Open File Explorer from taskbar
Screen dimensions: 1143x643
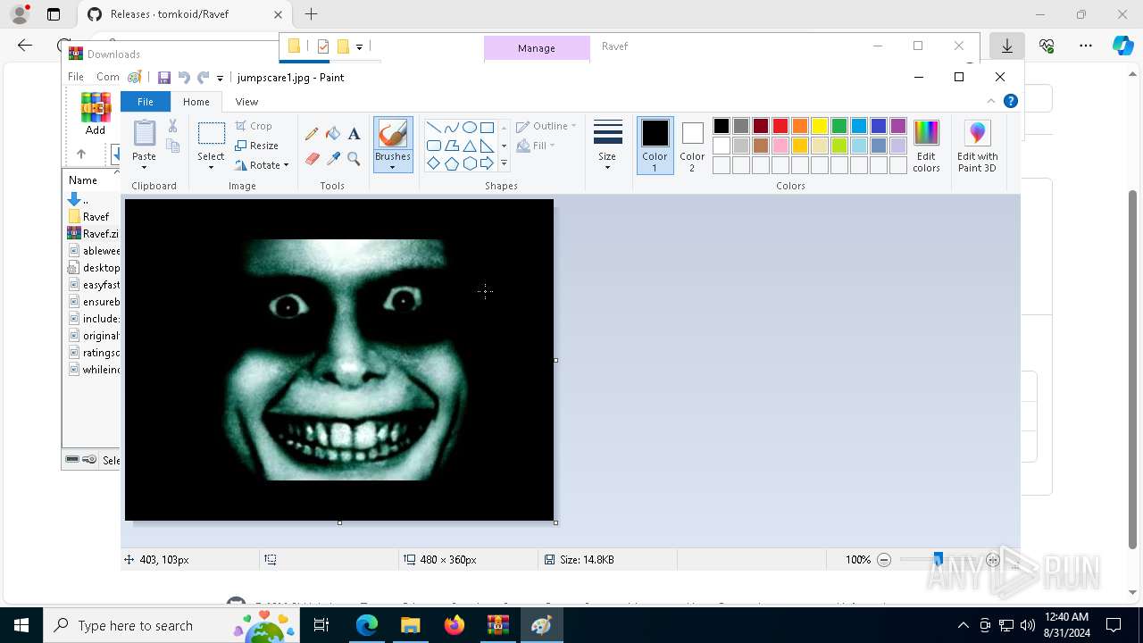point(410,625)
